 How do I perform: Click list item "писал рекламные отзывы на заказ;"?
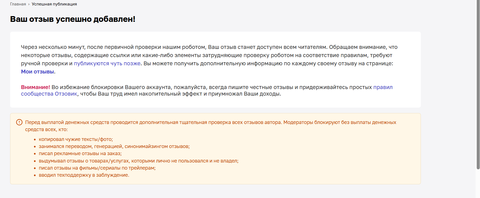click(x=80, y=153)
